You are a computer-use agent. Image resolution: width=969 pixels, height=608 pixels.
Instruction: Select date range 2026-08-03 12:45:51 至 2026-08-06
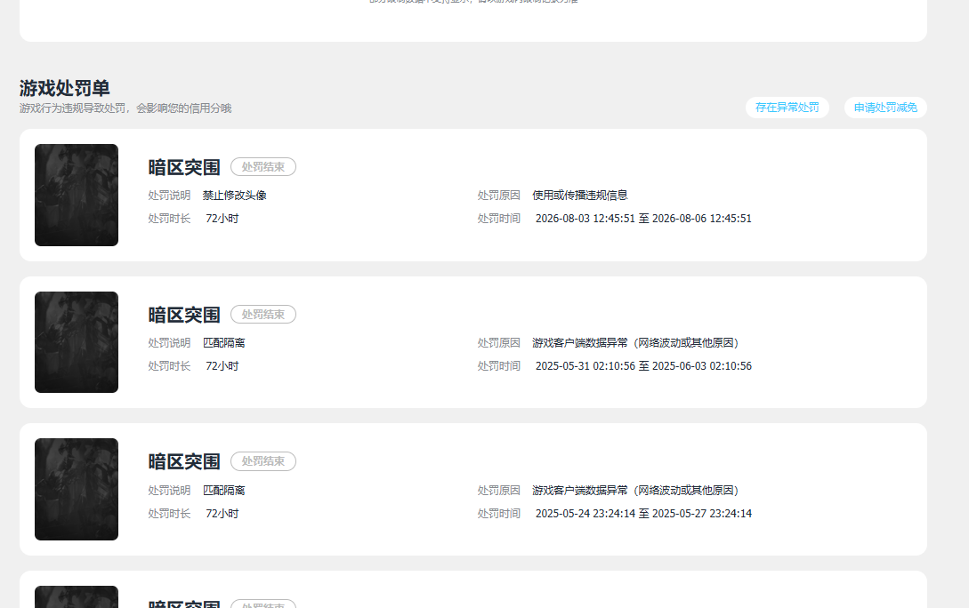(x=643, y=219)
